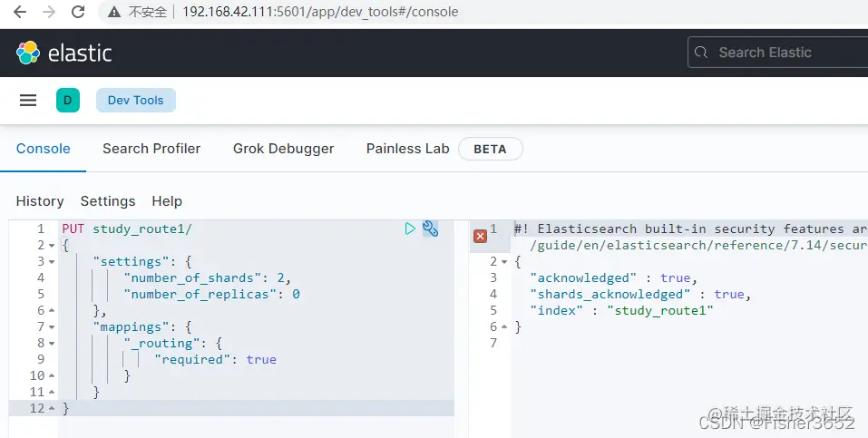The image size is (868, 438).
Task: Click the search magnifier icon
Action: pyautogui.click(x=701, y=53)
